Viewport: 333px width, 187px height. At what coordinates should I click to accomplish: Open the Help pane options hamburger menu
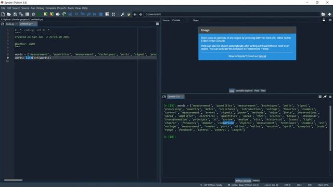[330, 20]
